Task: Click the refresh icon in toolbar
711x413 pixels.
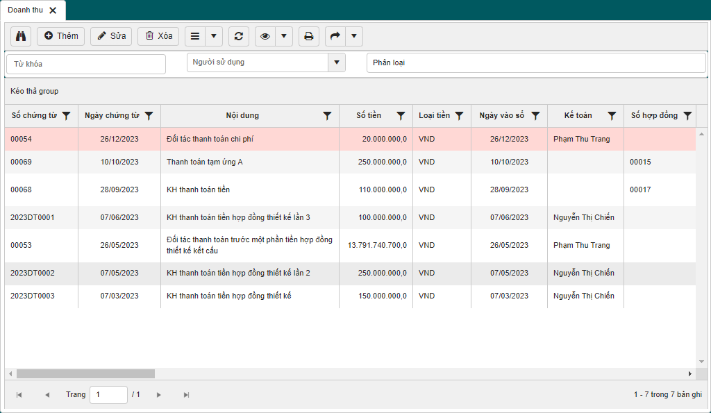Action: pos(239,36)
